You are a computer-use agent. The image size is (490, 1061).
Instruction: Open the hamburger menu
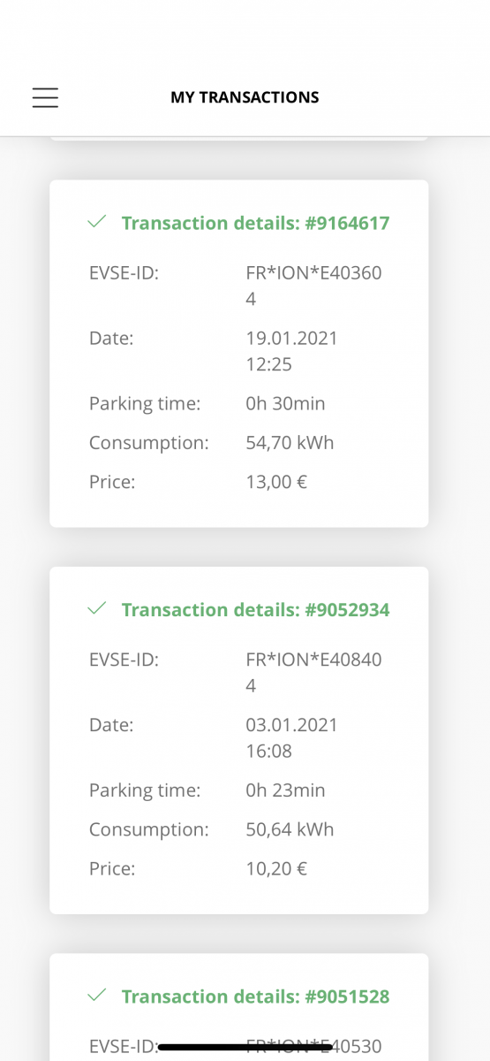[45, 97]
